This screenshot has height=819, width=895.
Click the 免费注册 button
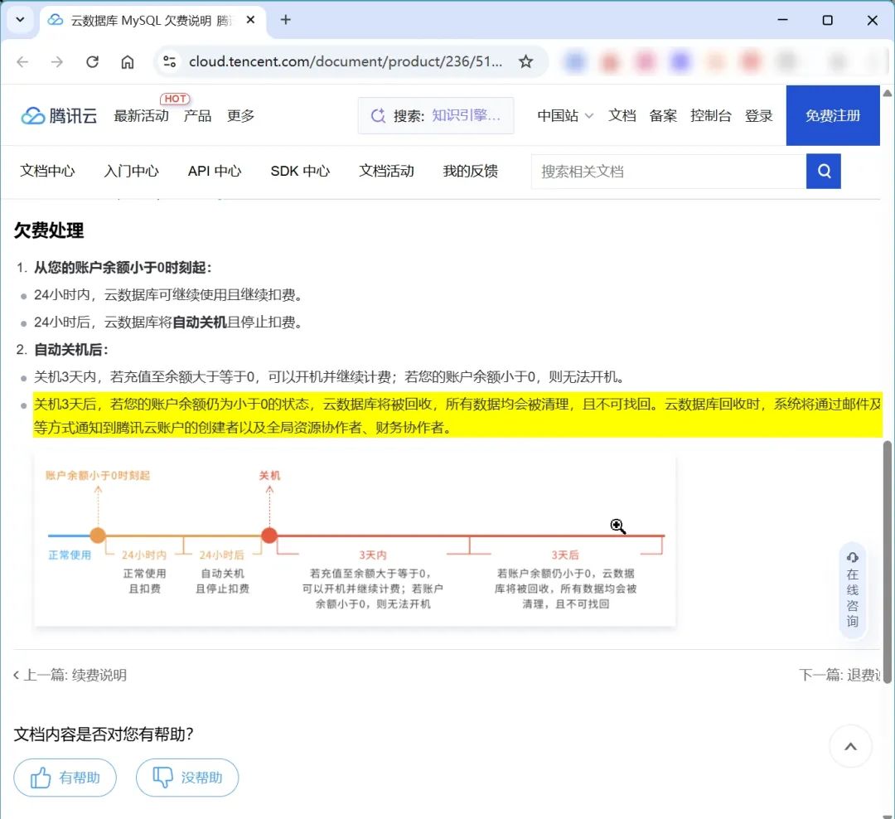click(x=832, y=116)
